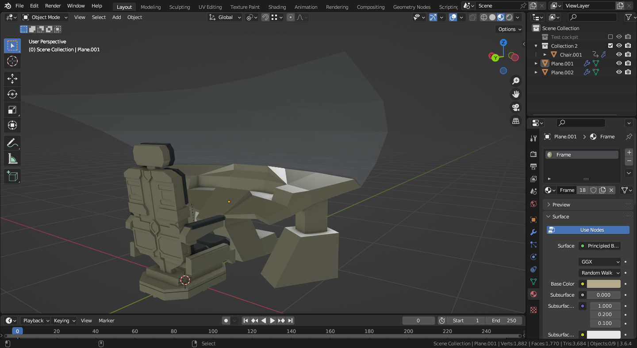
Task: Choose the Annotate pencil tool
Action: (12, 143)
